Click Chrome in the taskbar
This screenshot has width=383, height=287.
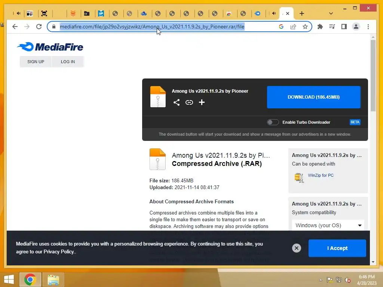pyautogui.click(x=30, y=280)
